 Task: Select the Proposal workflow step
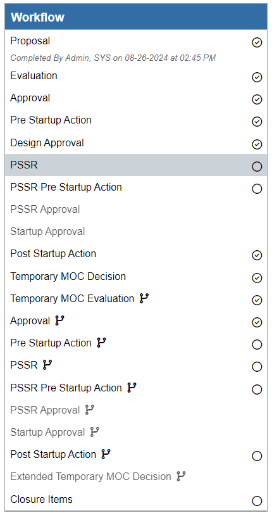coord(136,47)
